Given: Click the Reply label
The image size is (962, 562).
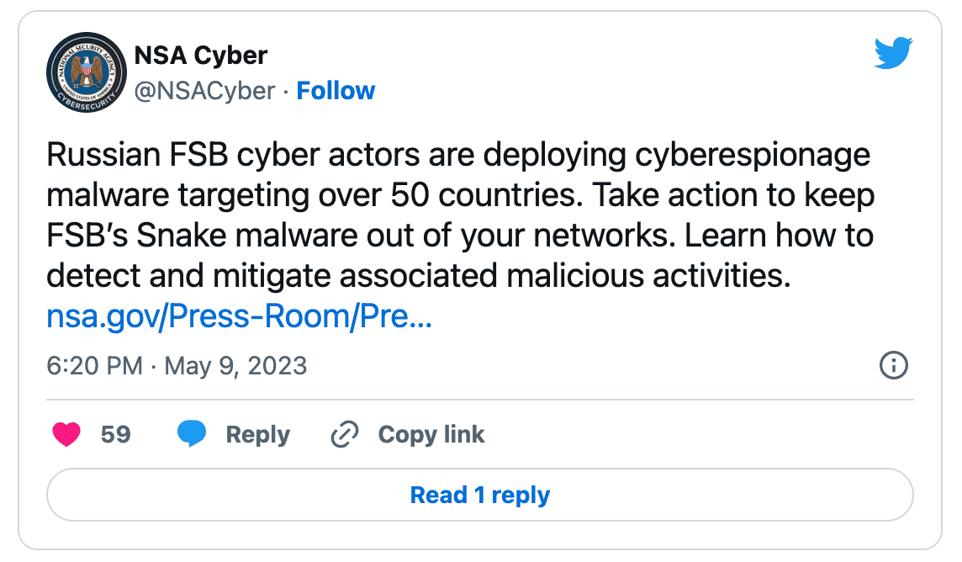Looking at the screenshot, I should point(257,434).
